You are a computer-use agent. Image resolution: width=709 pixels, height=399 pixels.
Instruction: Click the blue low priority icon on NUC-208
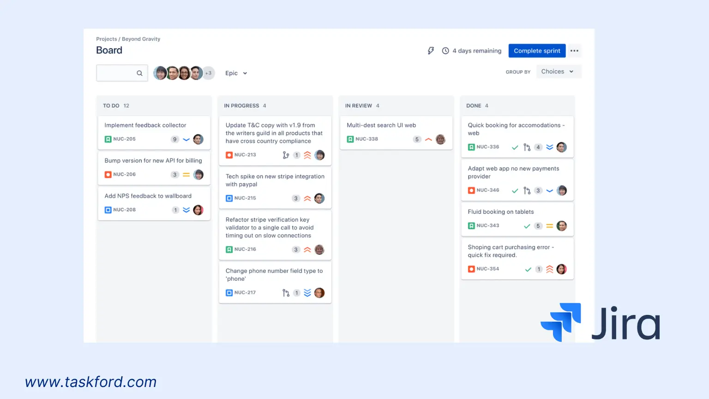186,210
